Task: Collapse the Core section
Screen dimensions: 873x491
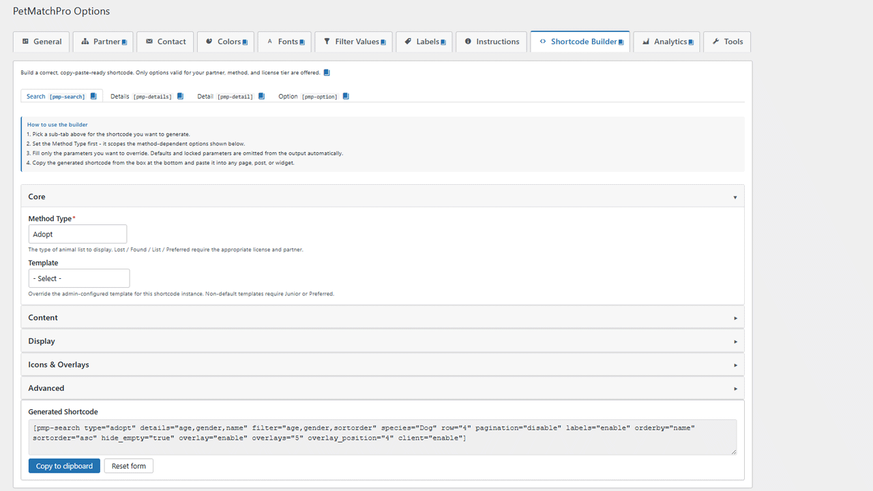Action: (x=383, y=196)
